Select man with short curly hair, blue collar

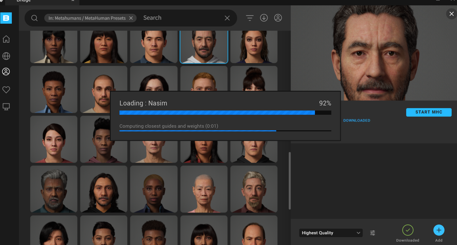click(54, 89)
